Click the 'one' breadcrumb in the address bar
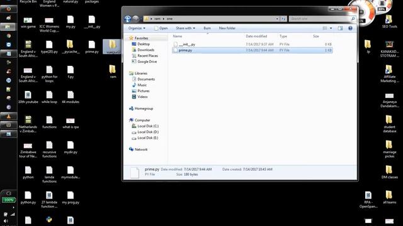 coord(169,19)
